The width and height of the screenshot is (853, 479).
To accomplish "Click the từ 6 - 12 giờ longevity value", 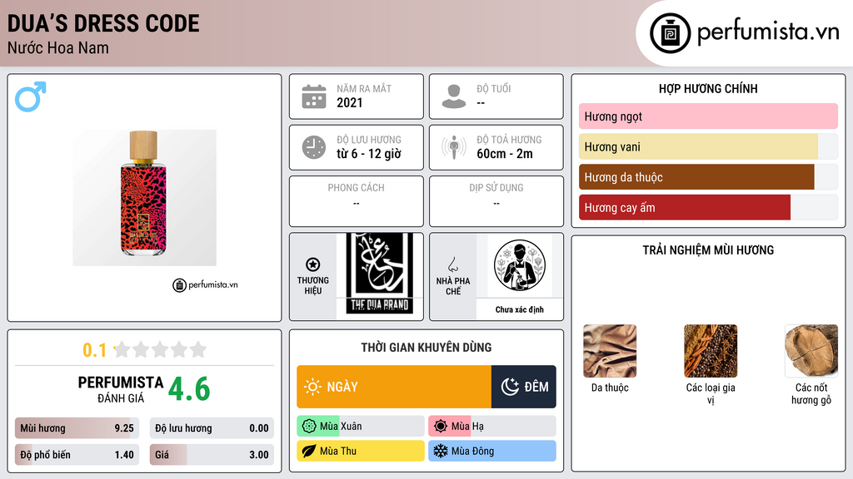I will tap(369, 154).
